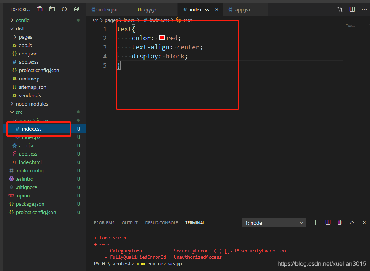Screen dimensions: 370x271
Task: Close the index.css editor tab
Action: point(217,9)
